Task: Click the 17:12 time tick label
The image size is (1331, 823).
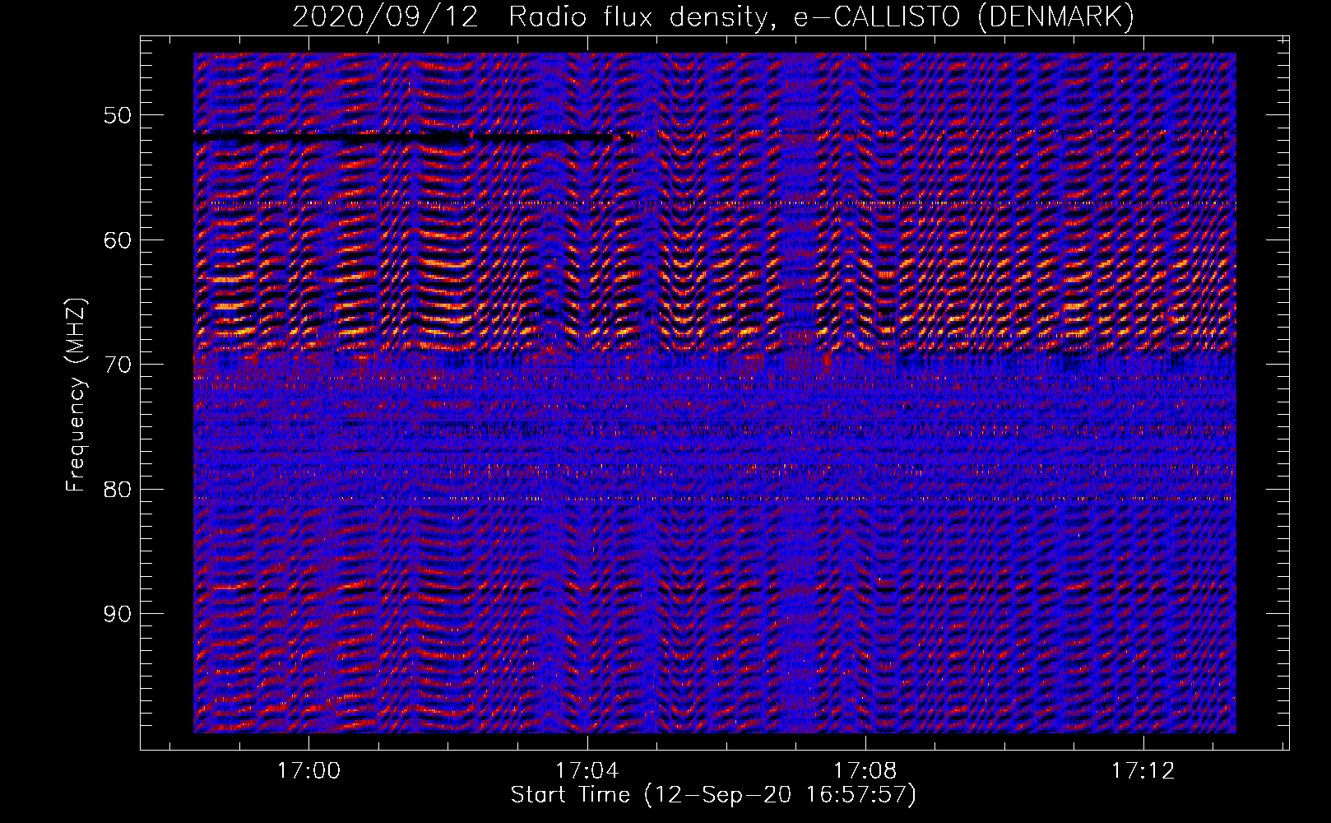Action: coord(1143,771)
